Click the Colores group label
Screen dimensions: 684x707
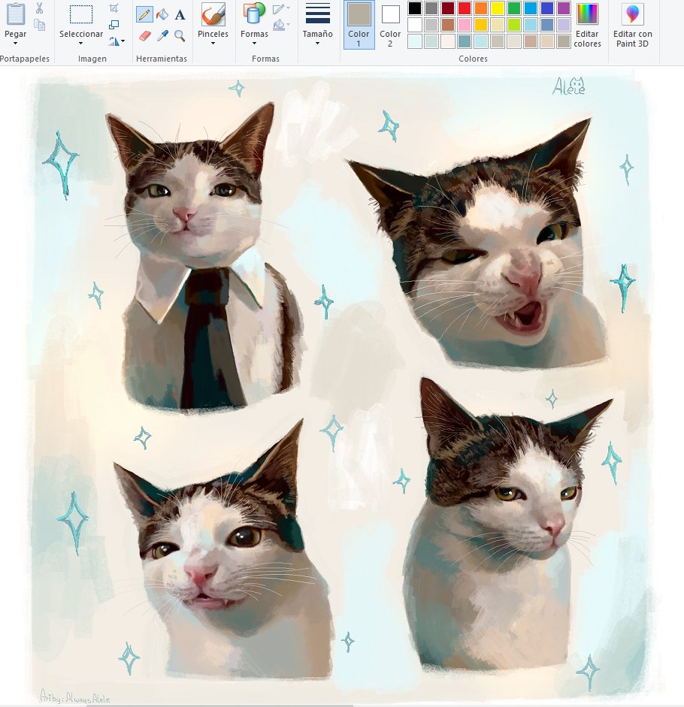(x=473, y=59)
